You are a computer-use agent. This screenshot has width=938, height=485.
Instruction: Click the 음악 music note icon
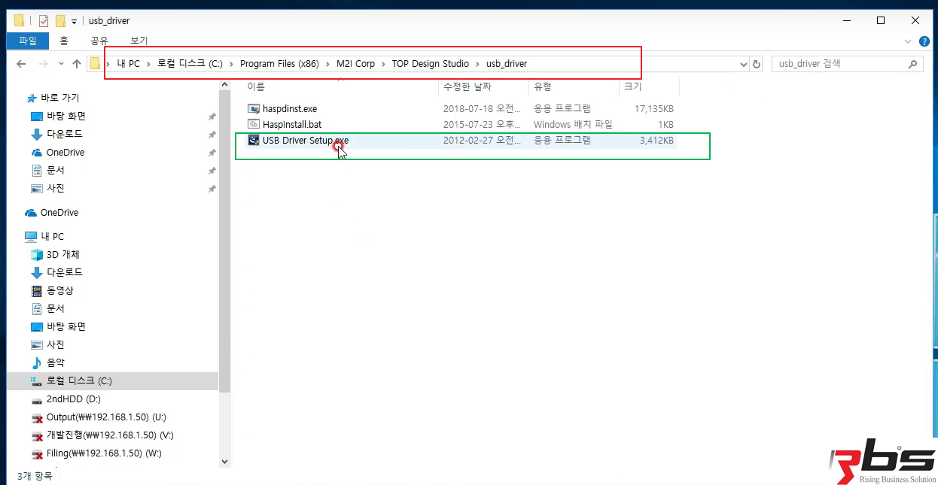(x=37, y=362)
